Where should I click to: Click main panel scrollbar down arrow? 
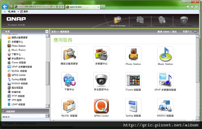click(x=198, y=118)
